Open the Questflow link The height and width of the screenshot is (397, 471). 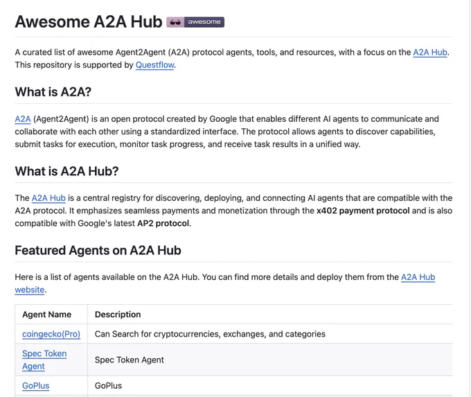coord(154,65)
